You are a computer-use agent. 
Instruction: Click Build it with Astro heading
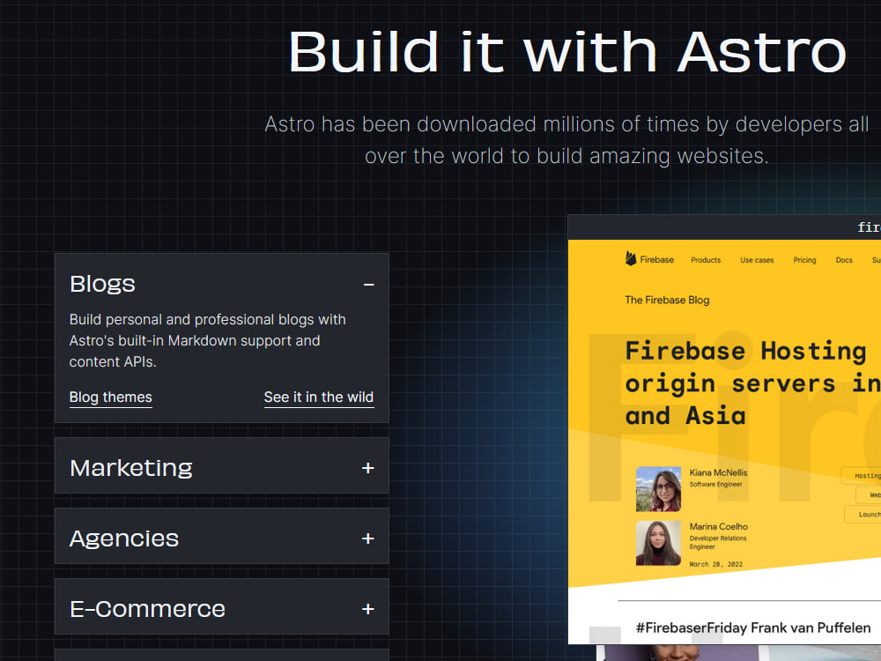566,52
